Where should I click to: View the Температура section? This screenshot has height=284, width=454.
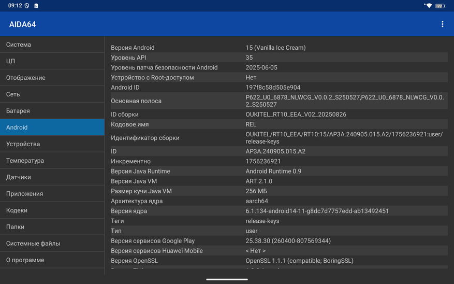click(52, 161)
